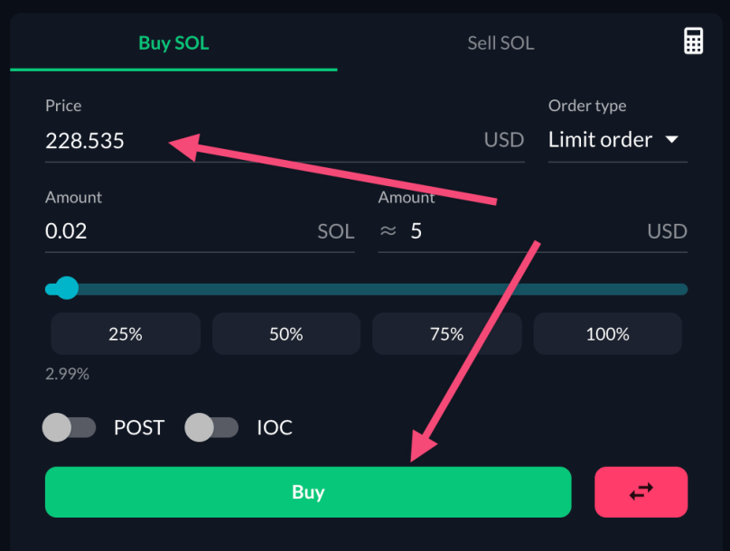Select the 25% amount preset
Screen dimensions: 730x551
click(x=125, y=333)
